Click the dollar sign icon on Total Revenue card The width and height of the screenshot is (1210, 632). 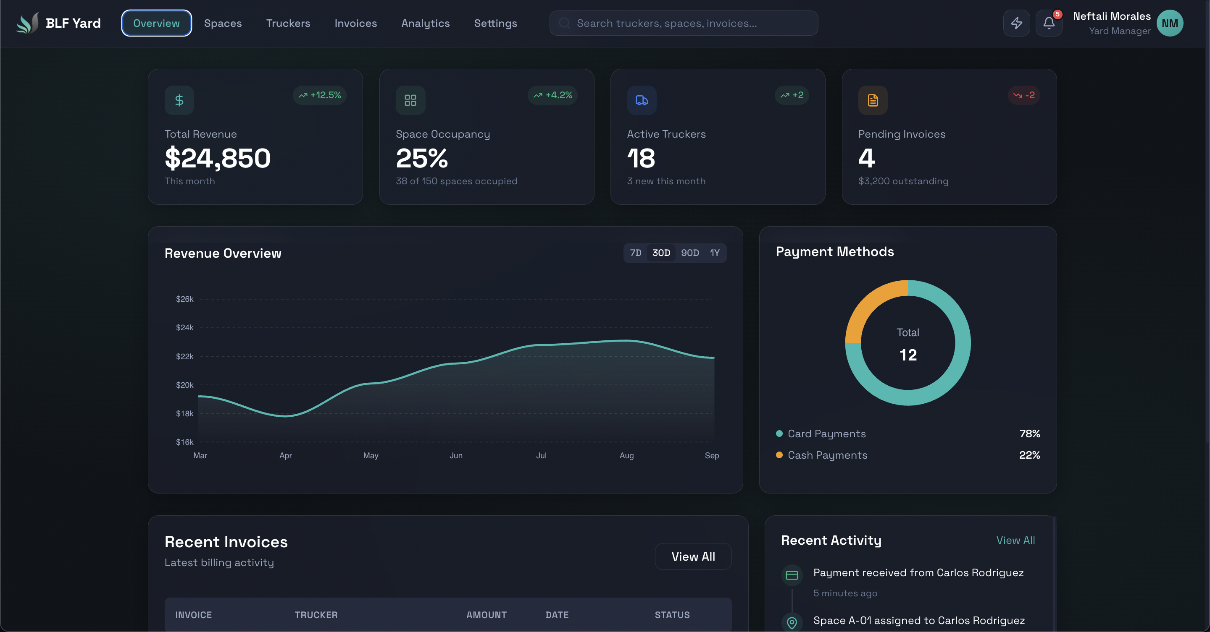(x=179, y=99)
